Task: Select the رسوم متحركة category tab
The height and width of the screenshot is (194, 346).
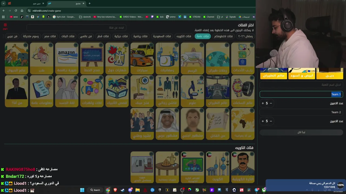Action: pyautogui.click(x=31, y=36)
